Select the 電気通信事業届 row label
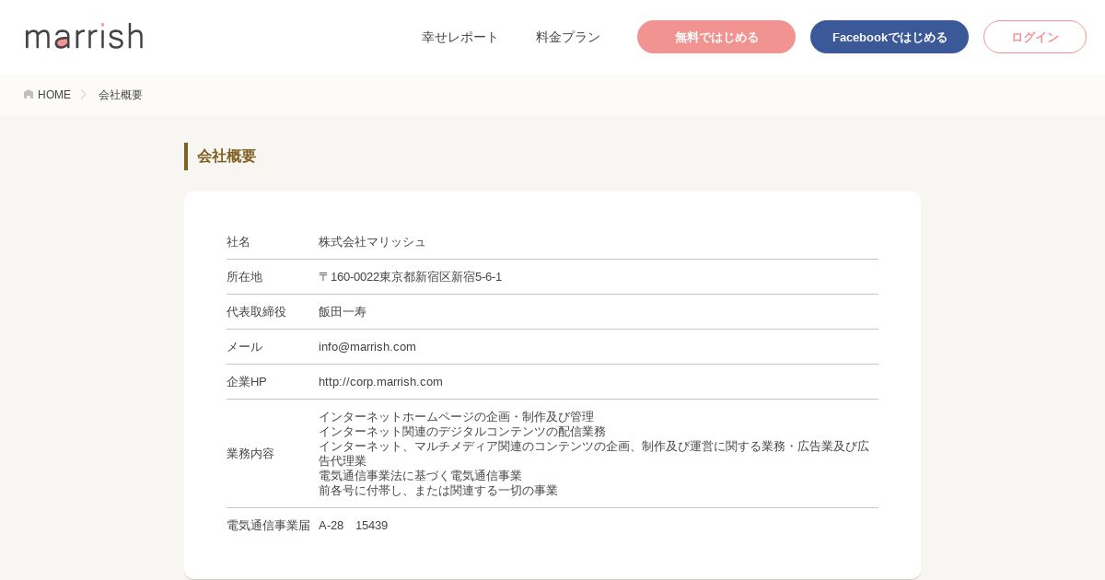The width and height of the screenshot is (1105, 580). coord(268,526)
